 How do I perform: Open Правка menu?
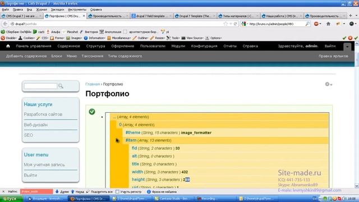18,10
